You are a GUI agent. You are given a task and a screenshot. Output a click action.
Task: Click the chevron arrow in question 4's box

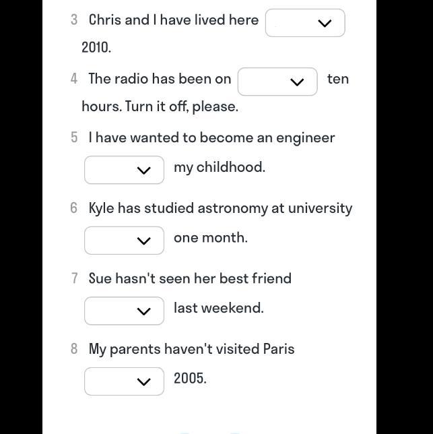(x=297, y=82)
